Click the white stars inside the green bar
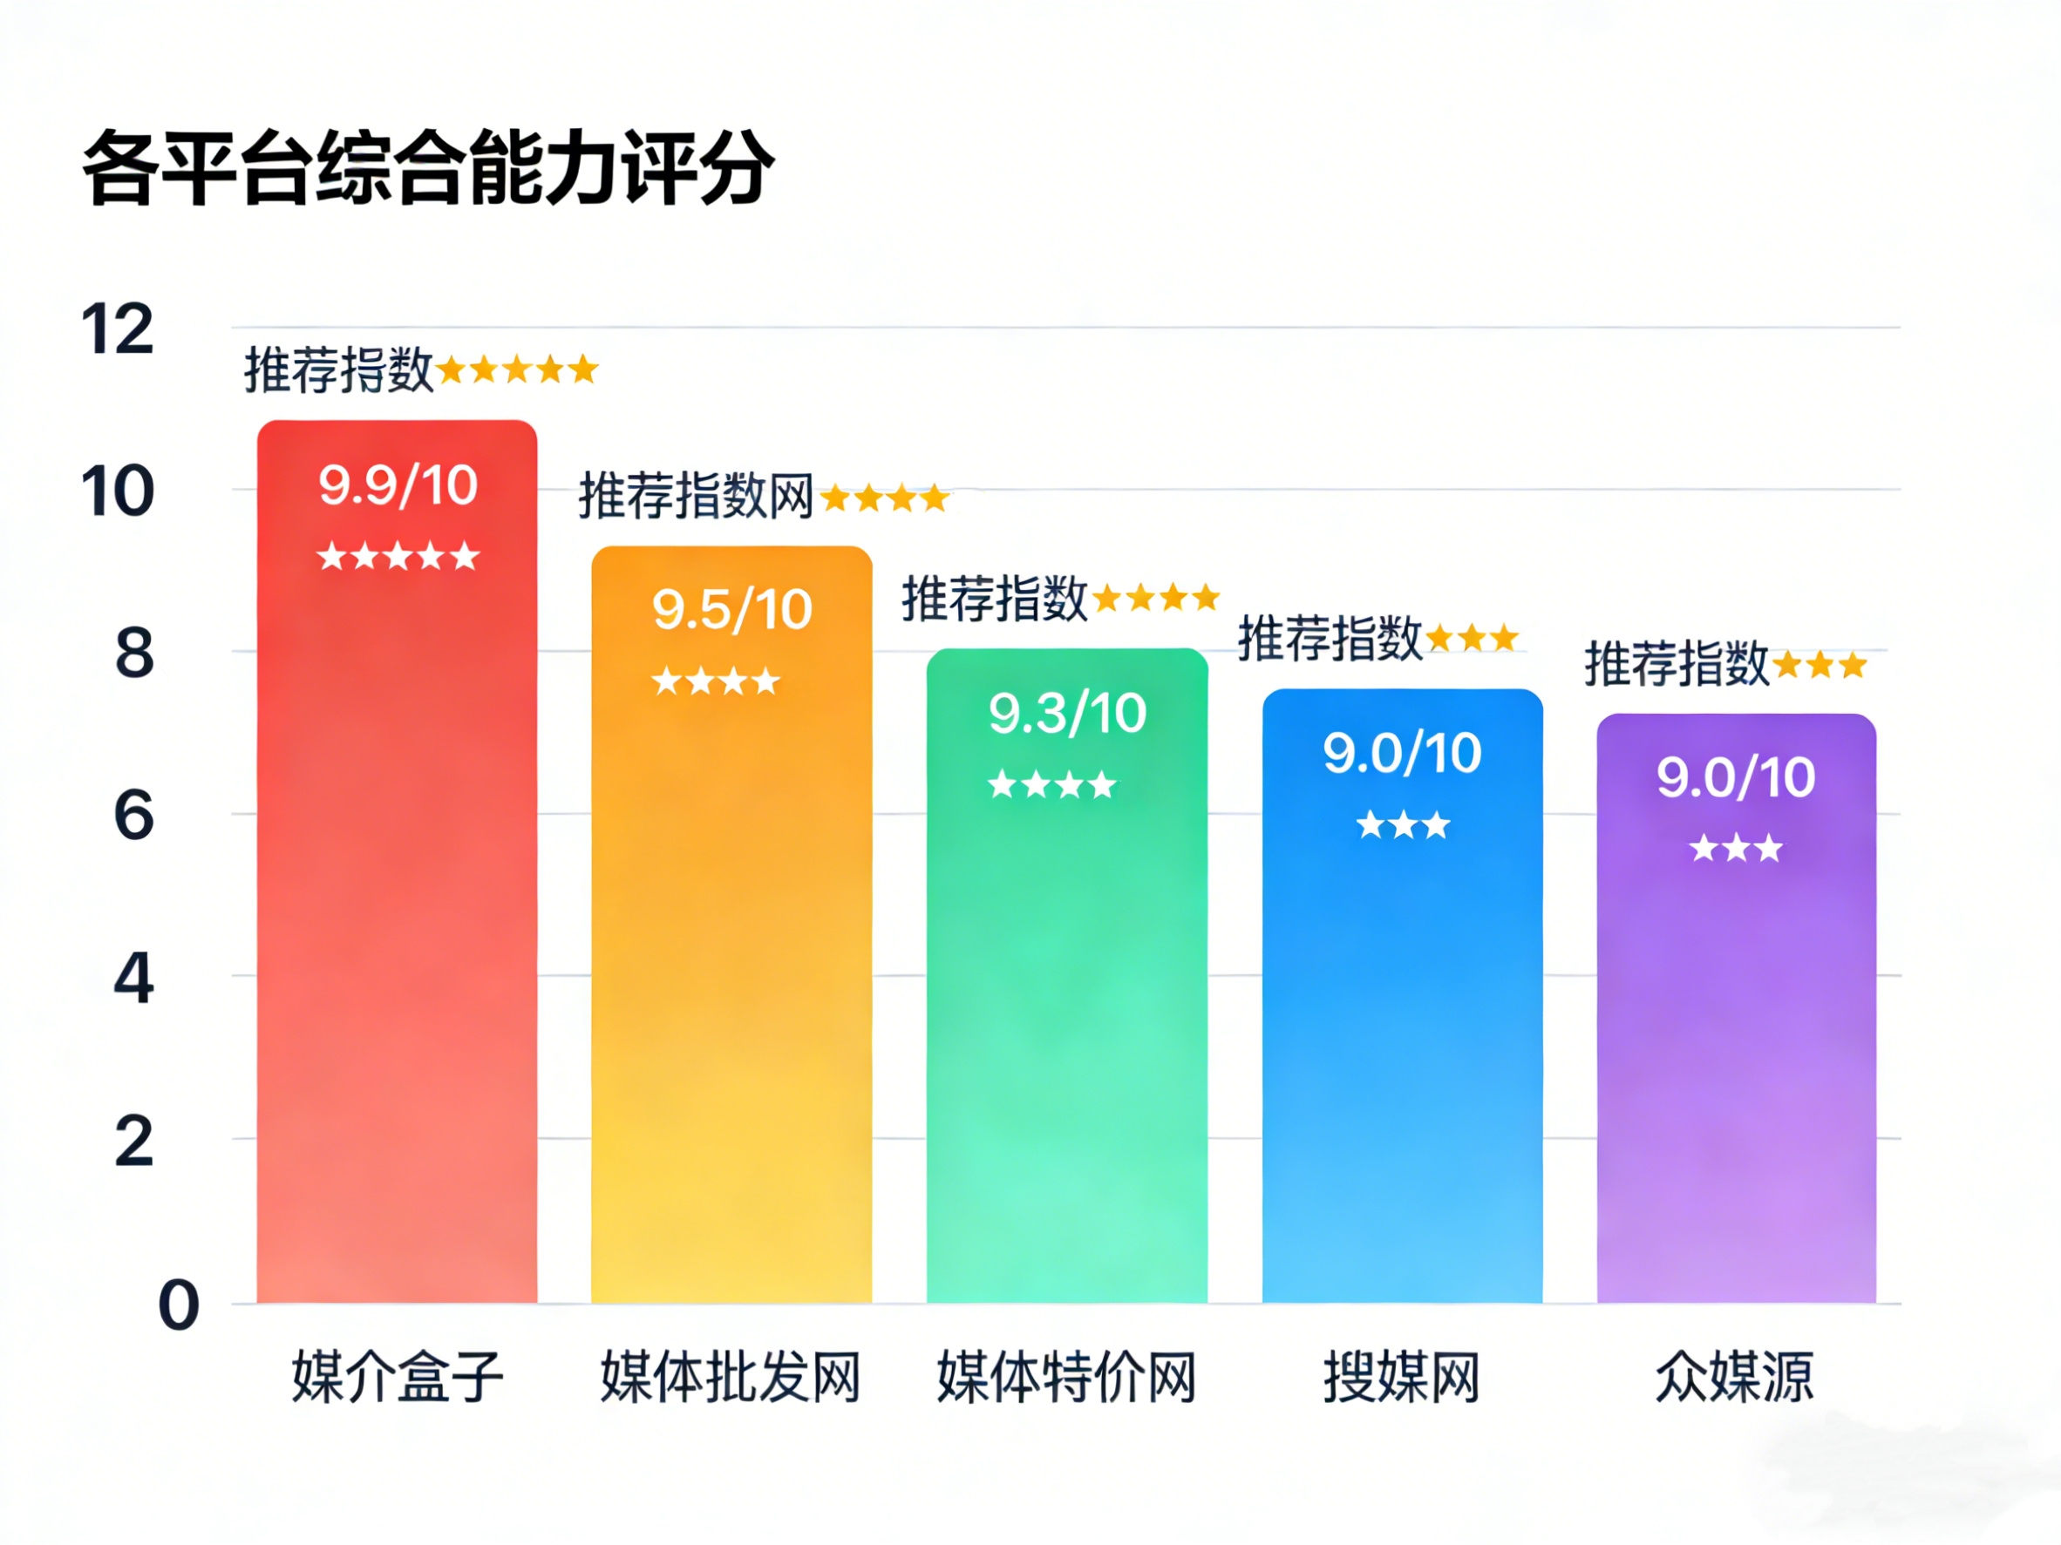The image size is (2061, 1545). (x=1052, y=784)
